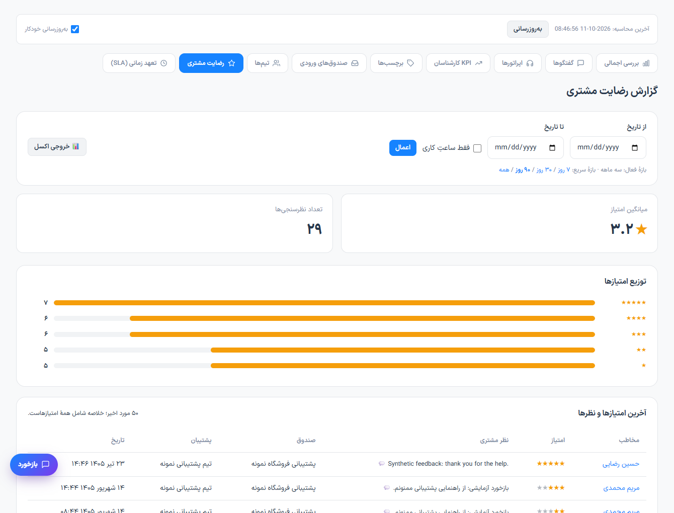The image size is (674, 513).
Task: Open the calendar picker for از تاریخ
Action: [635, 148]
